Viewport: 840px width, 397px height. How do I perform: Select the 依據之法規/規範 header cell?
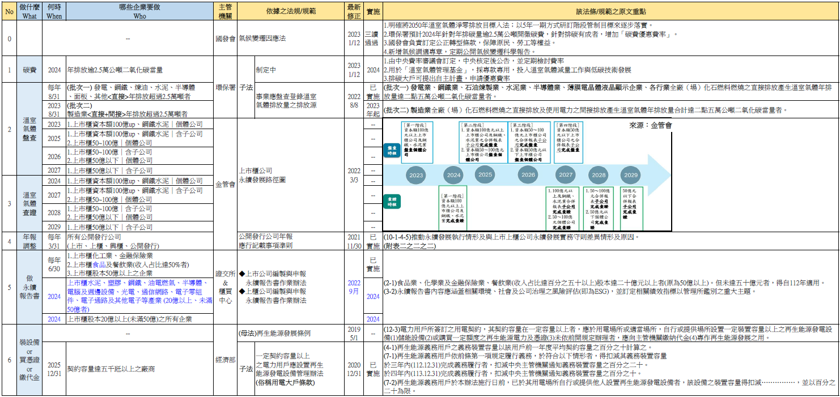291,11
